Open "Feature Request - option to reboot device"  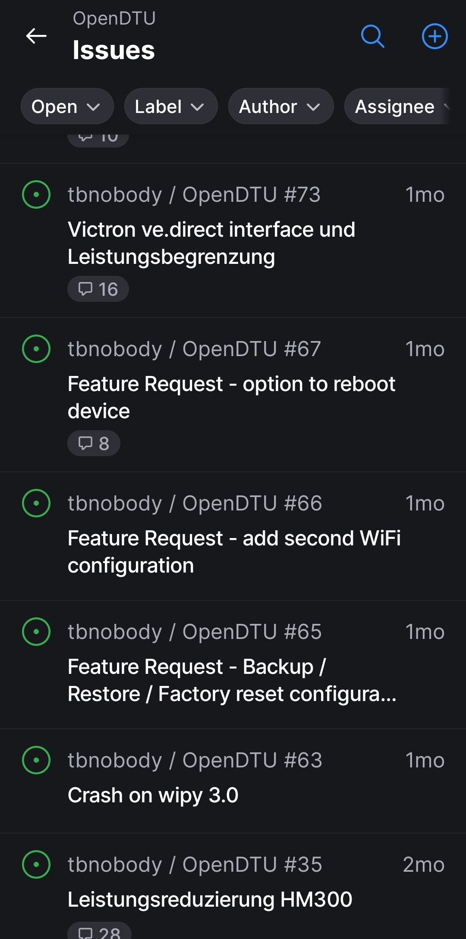(231, 397)
